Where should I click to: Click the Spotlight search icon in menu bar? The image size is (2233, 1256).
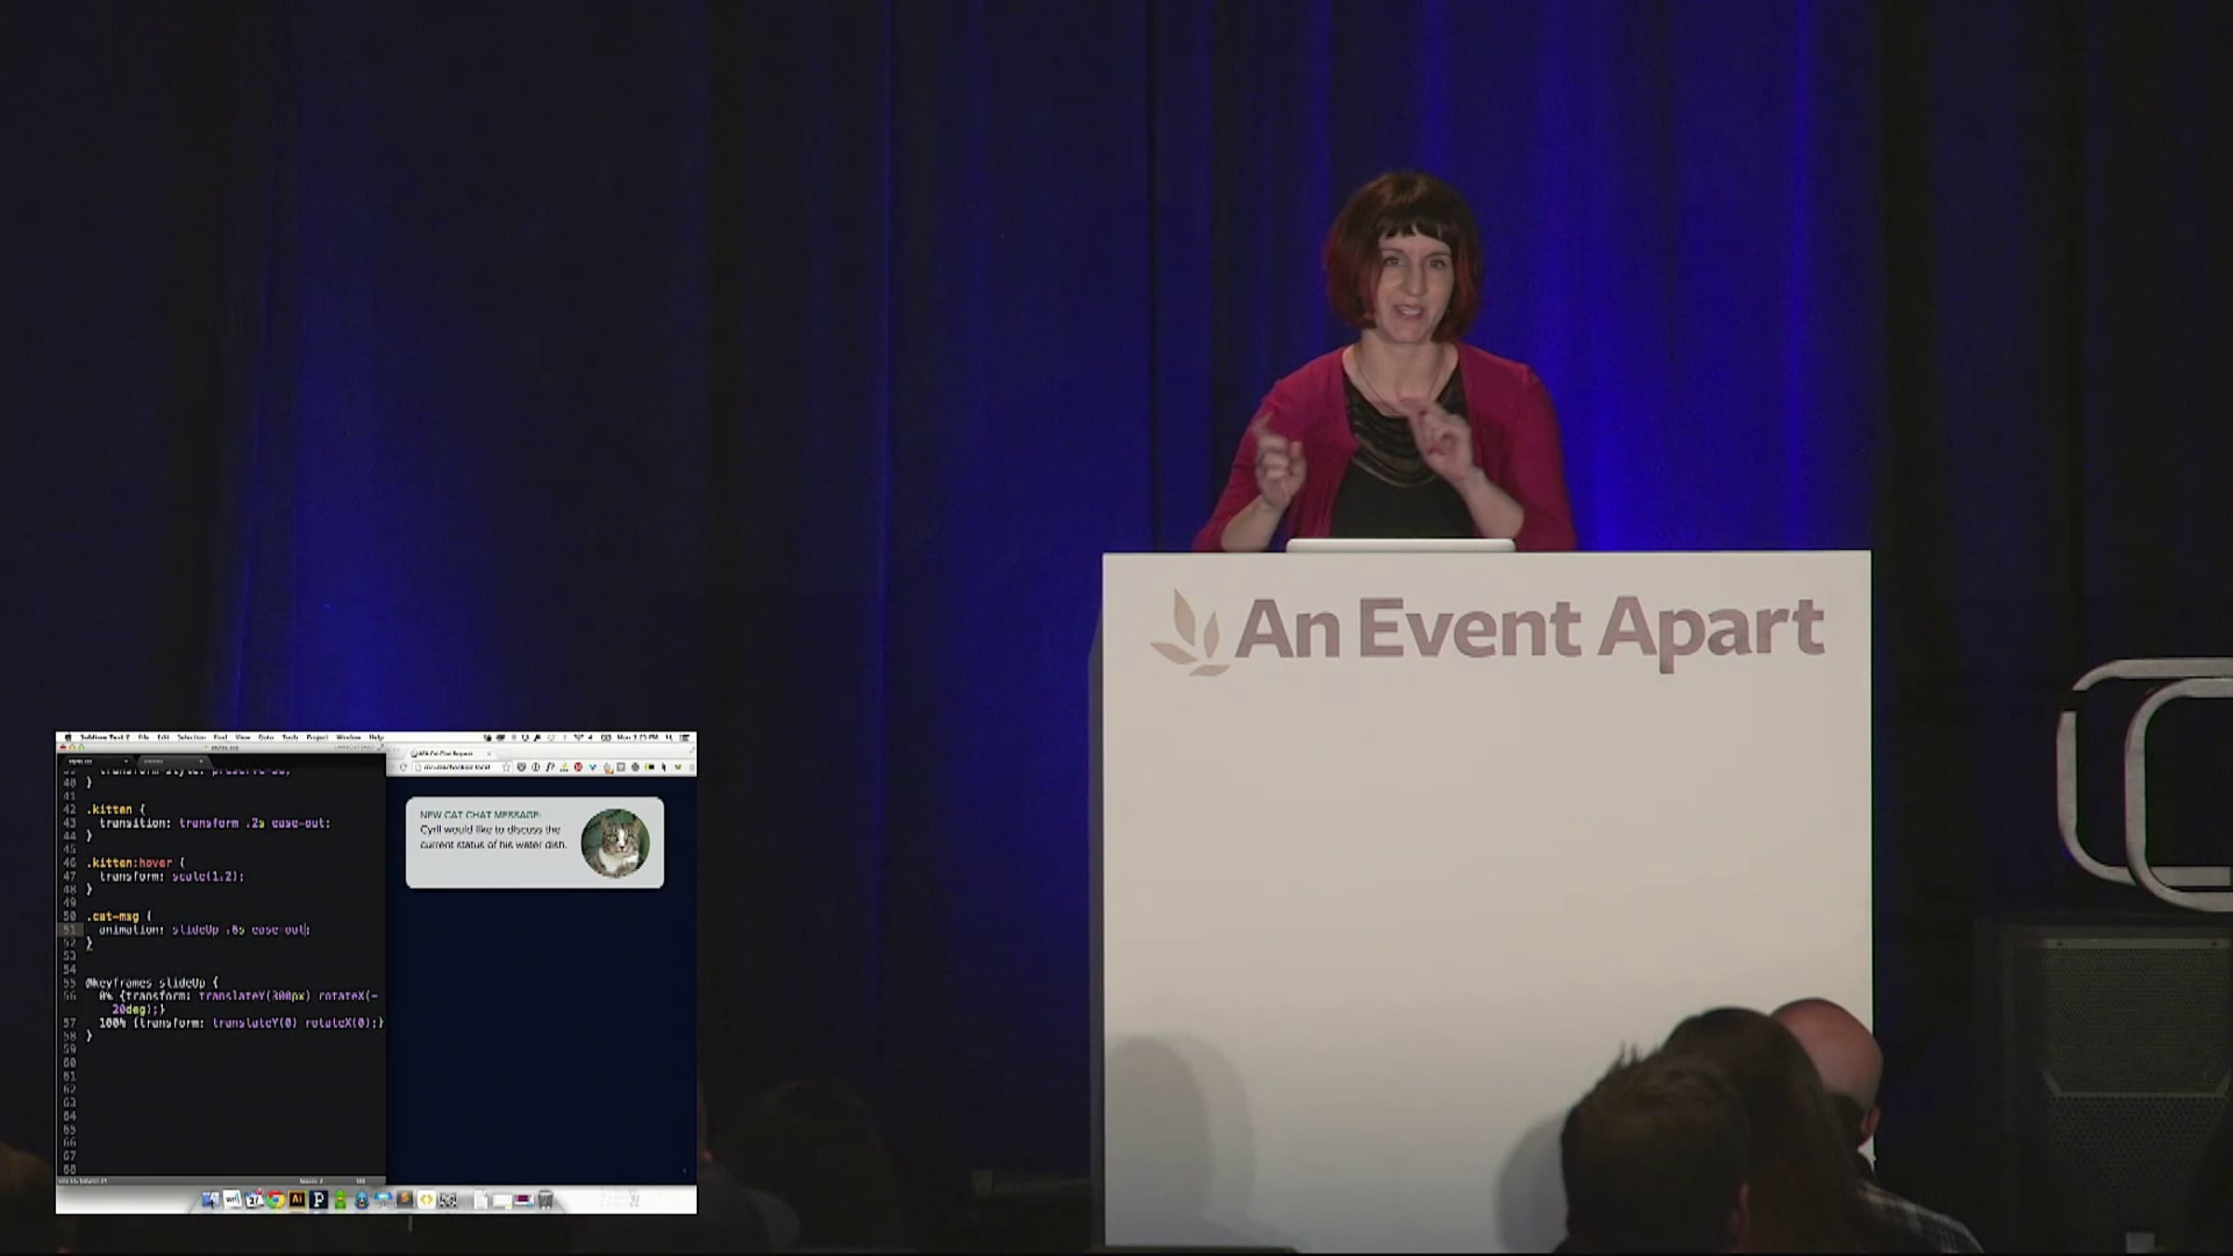[x=669, y=737]
